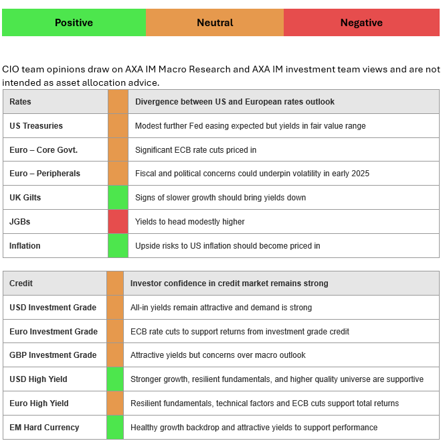Click the green swatch beside EM Hard Currency

point(115,428)
